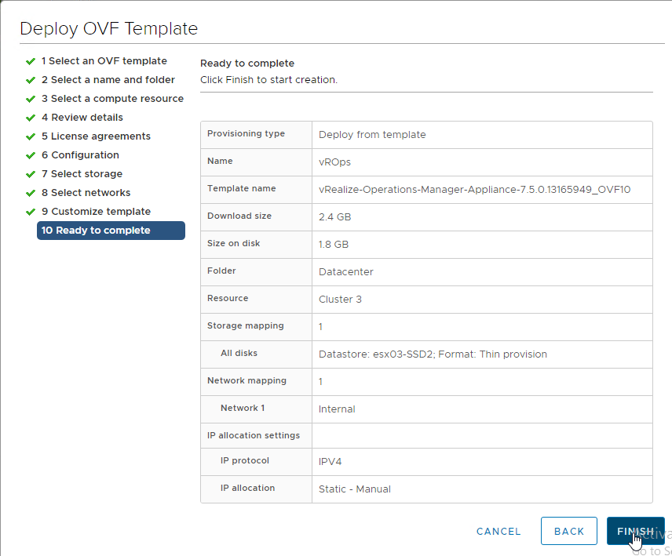The width and height of the screenshot is (672, 556).
Task: Click the 'Network 1' label
Action: coord(243,408)
